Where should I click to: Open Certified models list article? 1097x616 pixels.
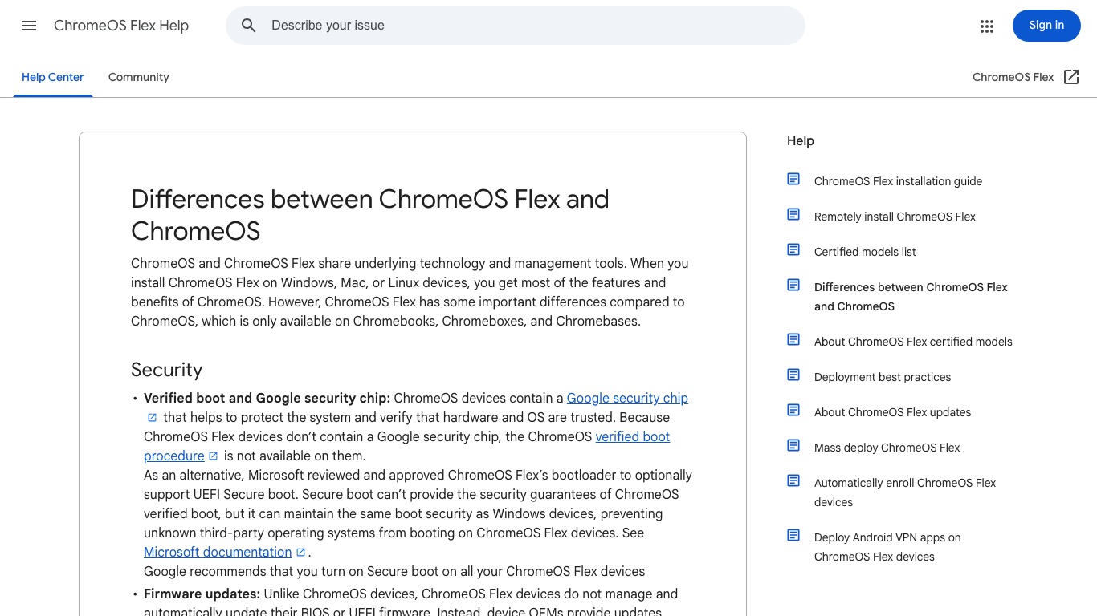pos(865,252)
